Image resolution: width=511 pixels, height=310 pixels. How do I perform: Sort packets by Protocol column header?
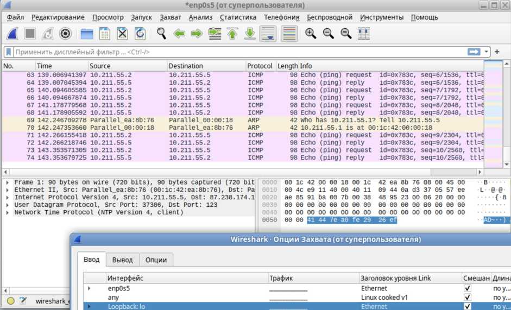coord(260,66)
